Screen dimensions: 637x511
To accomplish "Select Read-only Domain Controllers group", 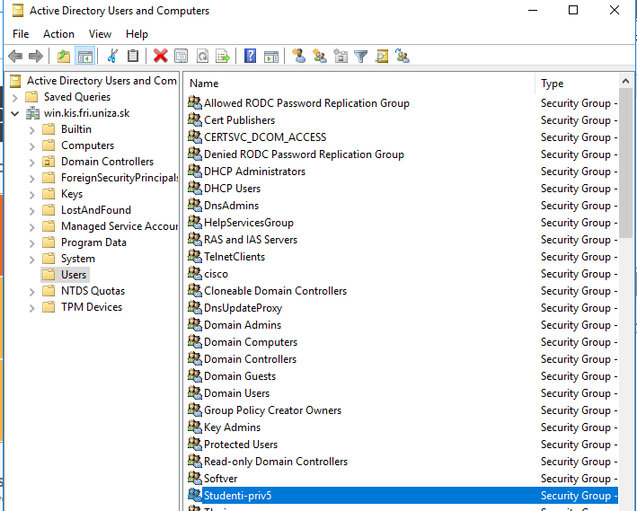I will pyautogui.click(x=276, y=462).
